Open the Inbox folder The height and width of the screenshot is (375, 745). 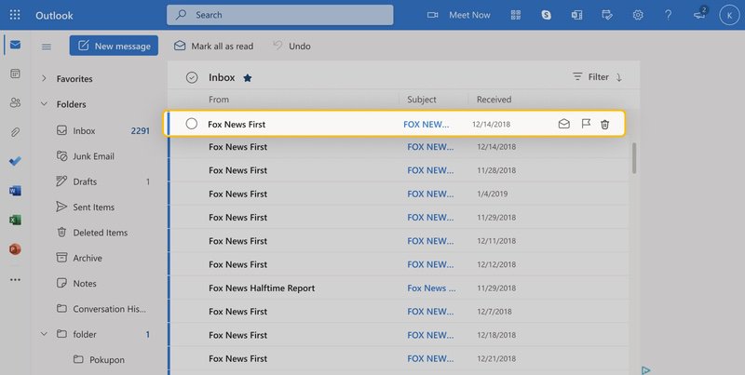coord(102,130)
